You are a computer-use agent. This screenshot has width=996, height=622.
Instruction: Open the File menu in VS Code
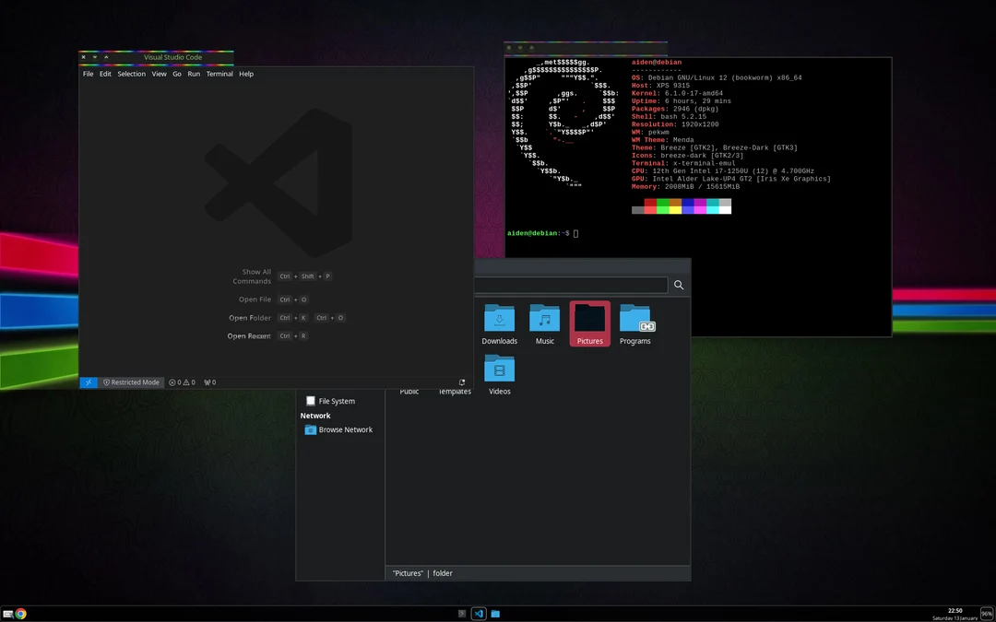pos(88,74)
